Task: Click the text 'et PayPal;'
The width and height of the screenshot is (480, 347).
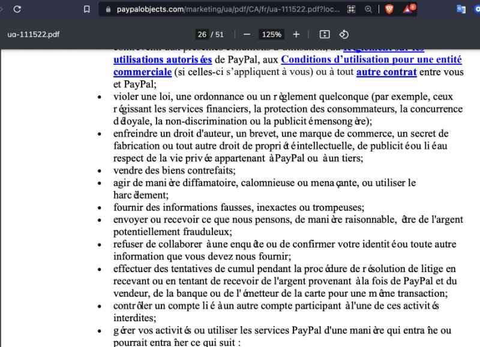Action: point(134,84)
